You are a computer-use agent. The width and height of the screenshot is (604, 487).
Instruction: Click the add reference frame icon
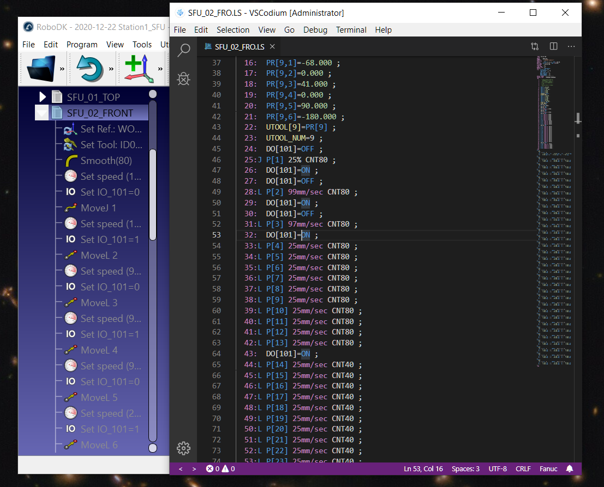[x=136, y=68]
